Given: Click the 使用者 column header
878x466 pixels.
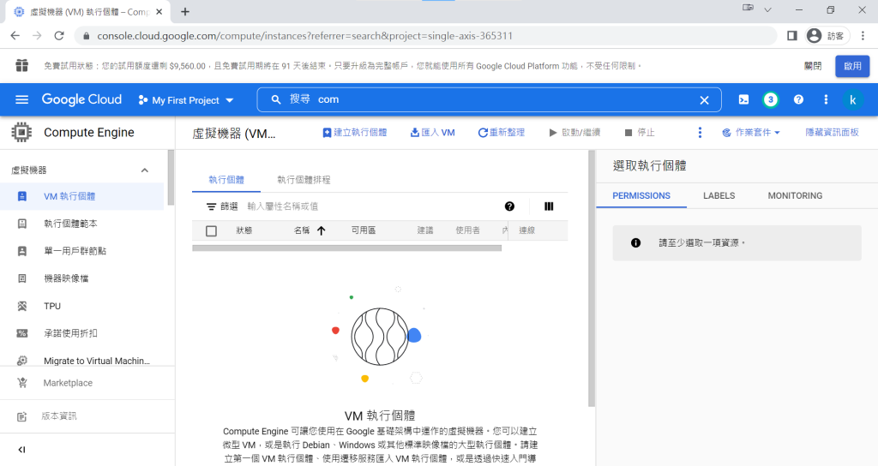Looking at the screenshot, I should click(x=467, y=230).
